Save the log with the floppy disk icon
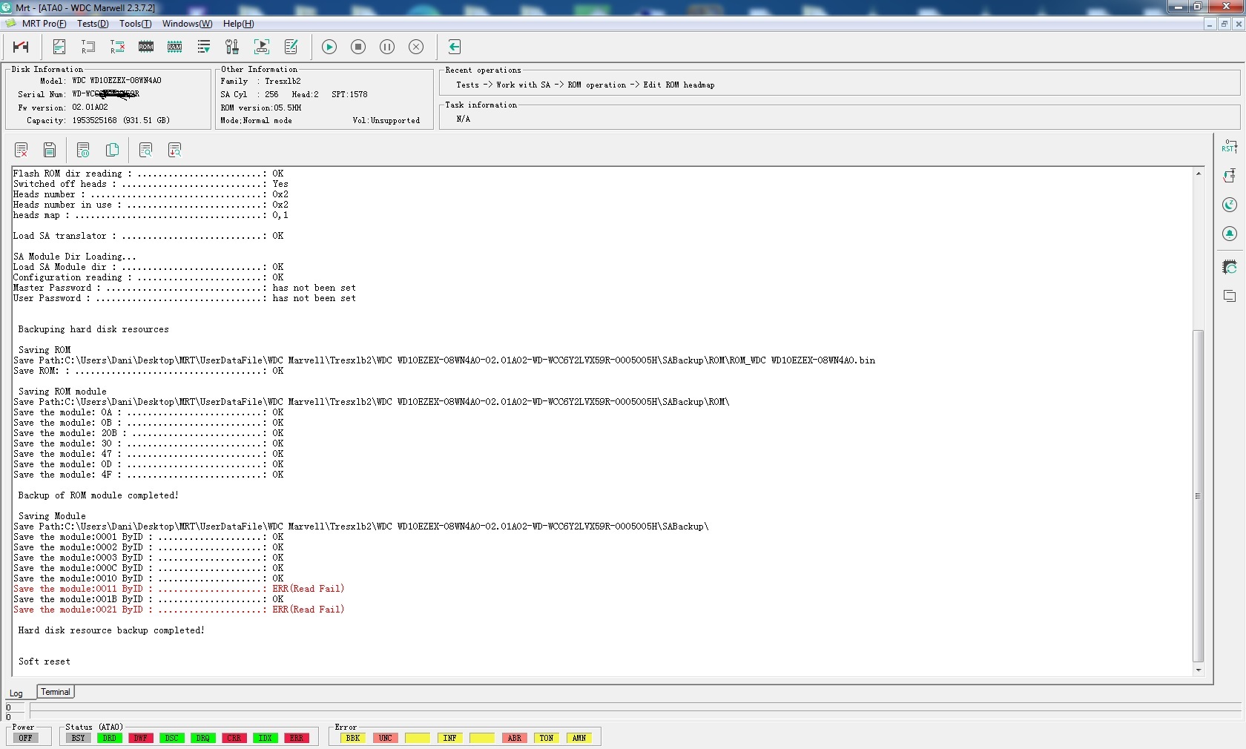Image resolution: width=1246 pixels, height=749 pixels. click(x=50, y=151)
